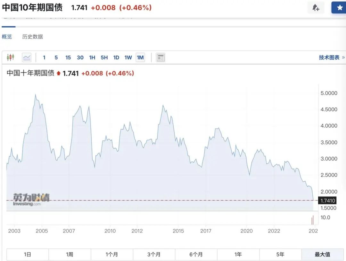Select the 30 minute interval
This screenshot has width=346, height=261.
(x=80, y=58)
